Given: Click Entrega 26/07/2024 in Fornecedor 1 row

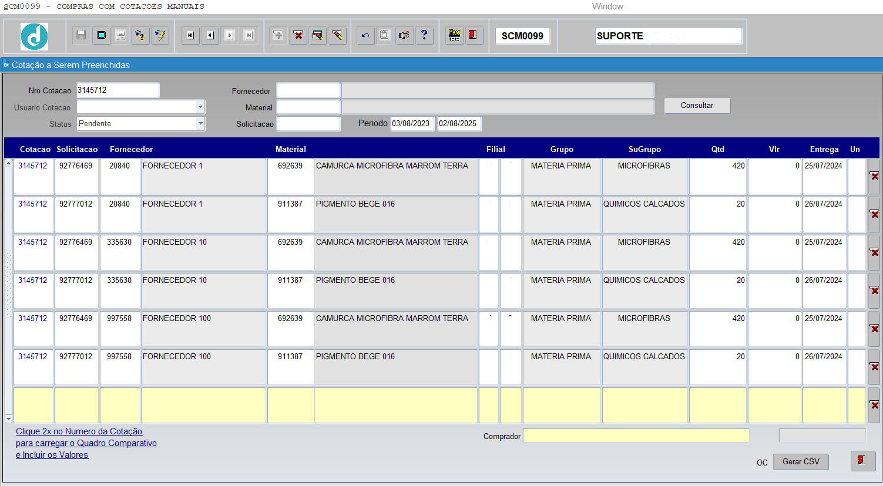Looking at the screenshot, I should click(824, 214).
